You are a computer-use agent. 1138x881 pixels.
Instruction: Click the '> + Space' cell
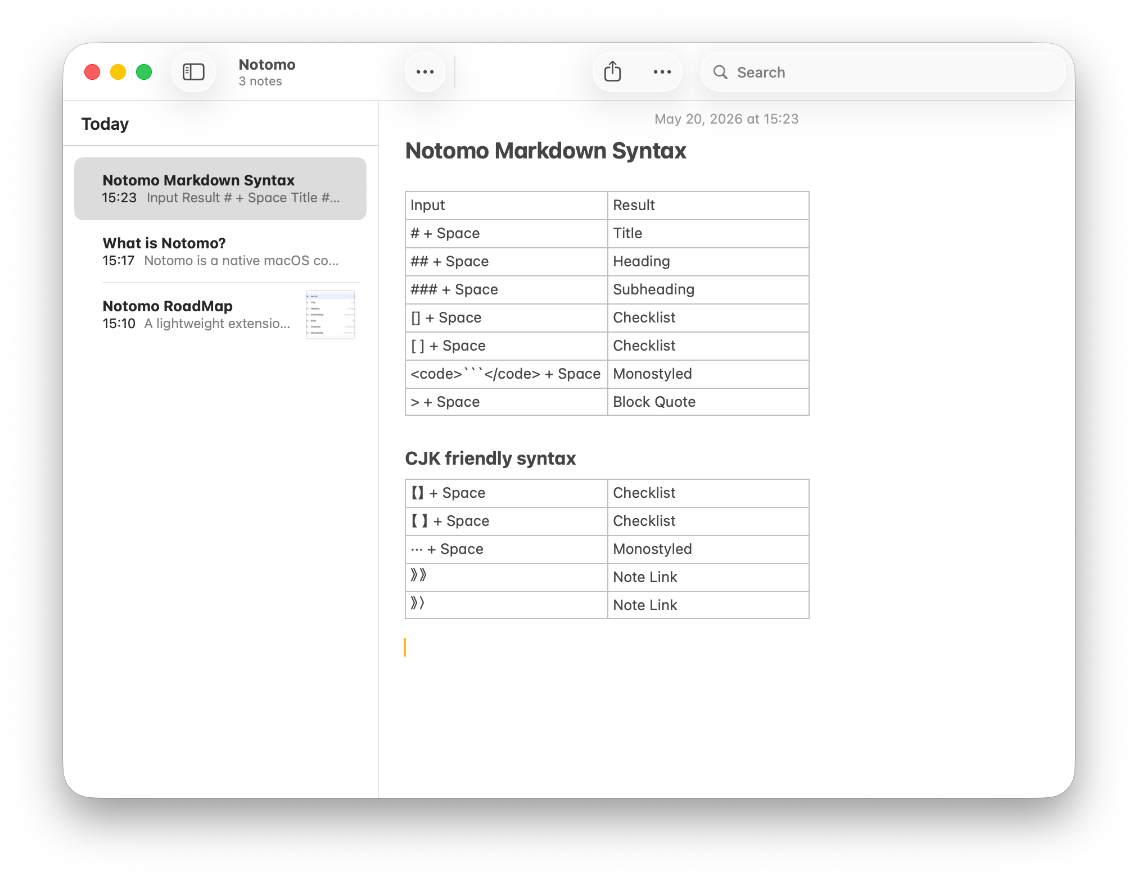[x=506, y=402]
